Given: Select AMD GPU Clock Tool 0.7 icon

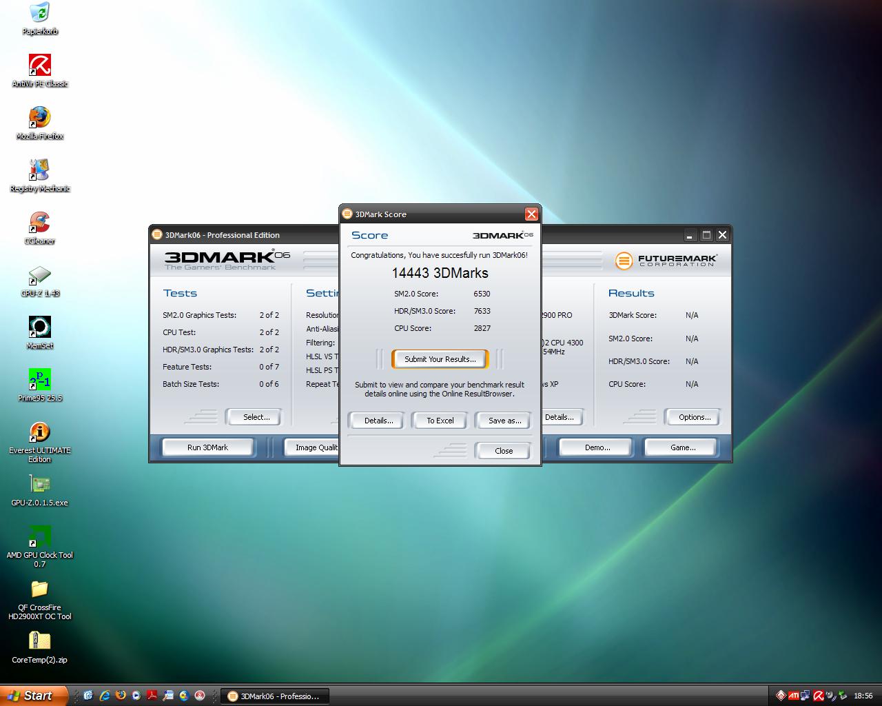Looking at the screenshot, I should (40, 547).
